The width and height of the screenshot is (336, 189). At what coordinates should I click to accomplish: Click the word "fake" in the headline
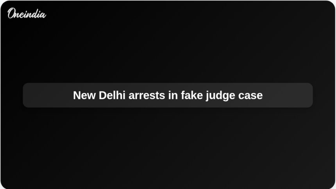click(192, 95)
